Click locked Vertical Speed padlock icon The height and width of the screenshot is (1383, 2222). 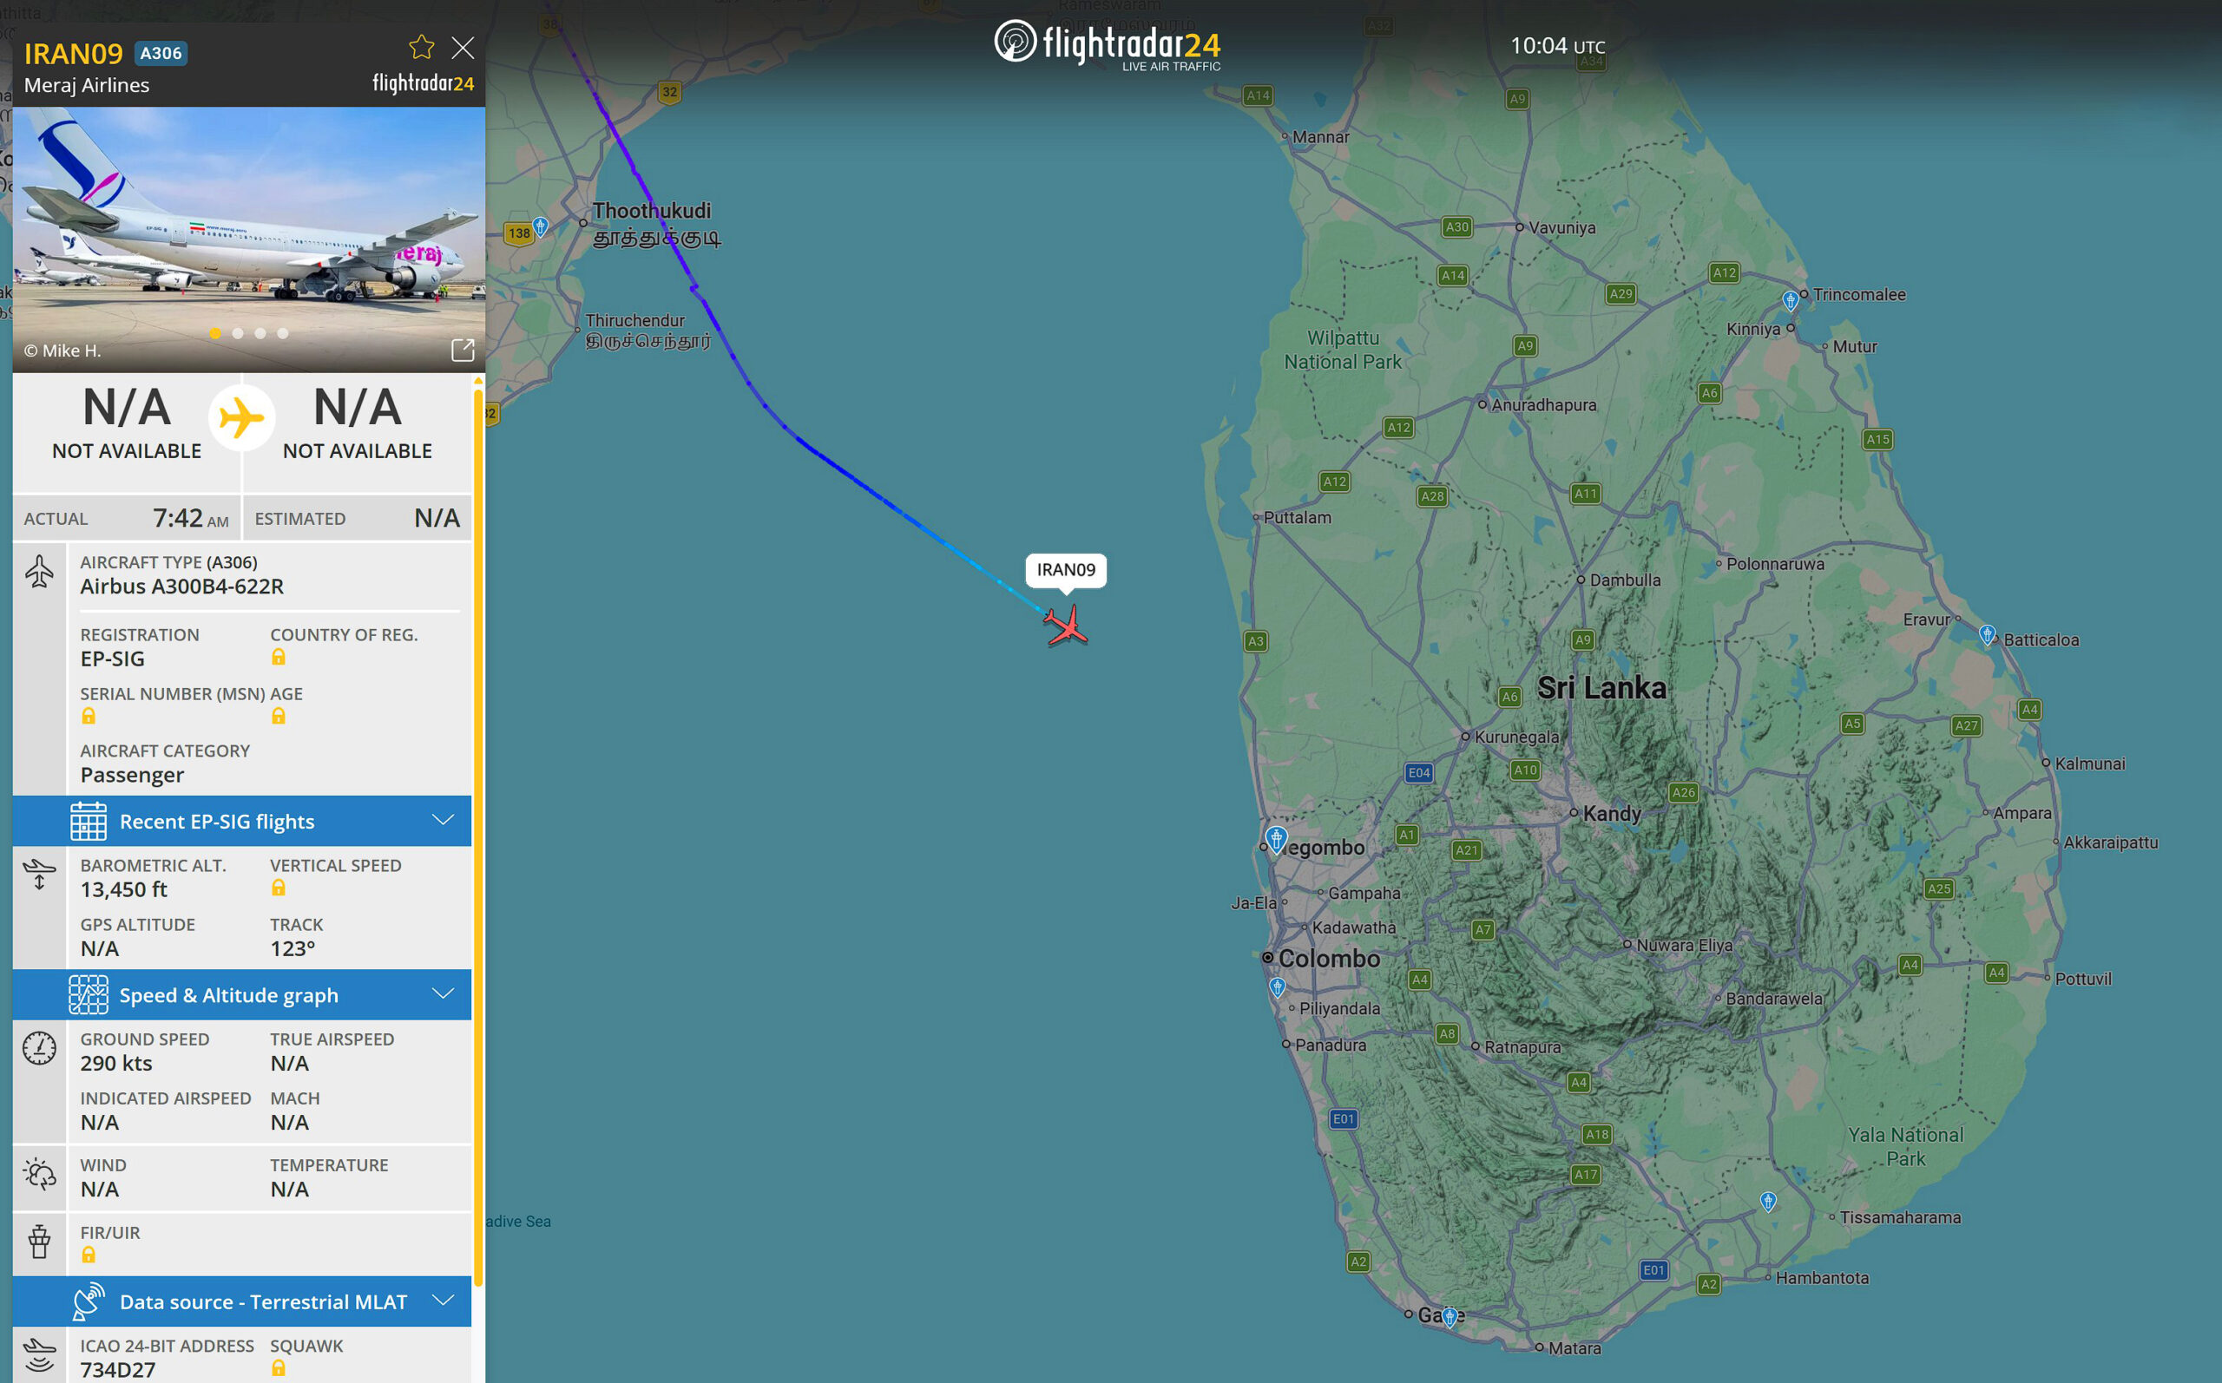pyautogui.click(x=278, y=888)
